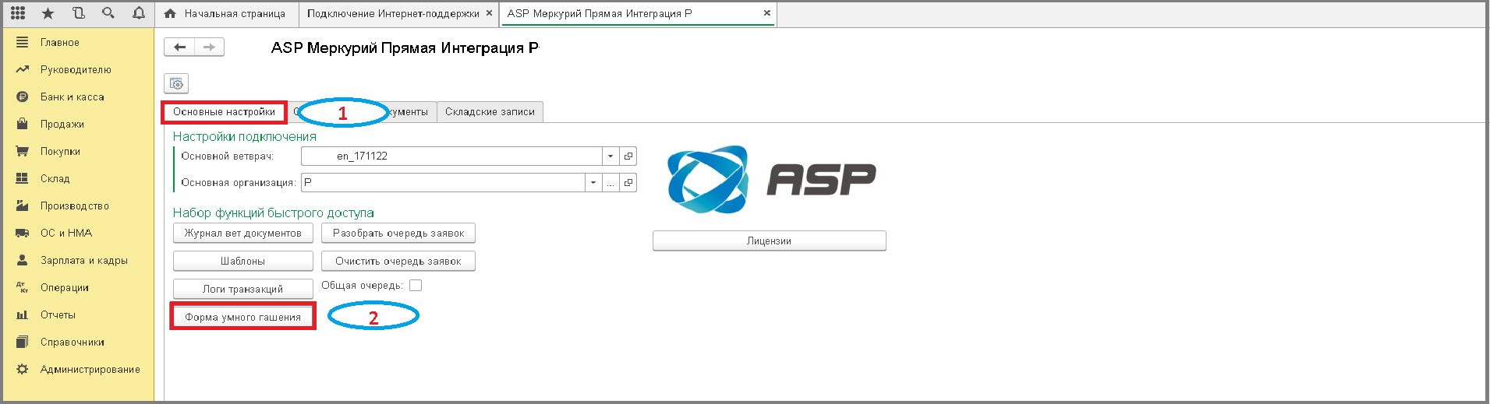Click the Руководителю chart icon
This screenshot has height=404, width=1490.
pos(22,69)
